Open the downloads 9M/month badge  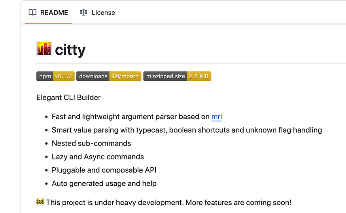(x=109, y=76)
